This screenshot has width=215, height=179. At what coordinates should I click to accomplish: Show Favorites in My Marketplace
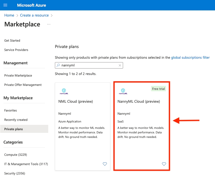tap(11, 110)
